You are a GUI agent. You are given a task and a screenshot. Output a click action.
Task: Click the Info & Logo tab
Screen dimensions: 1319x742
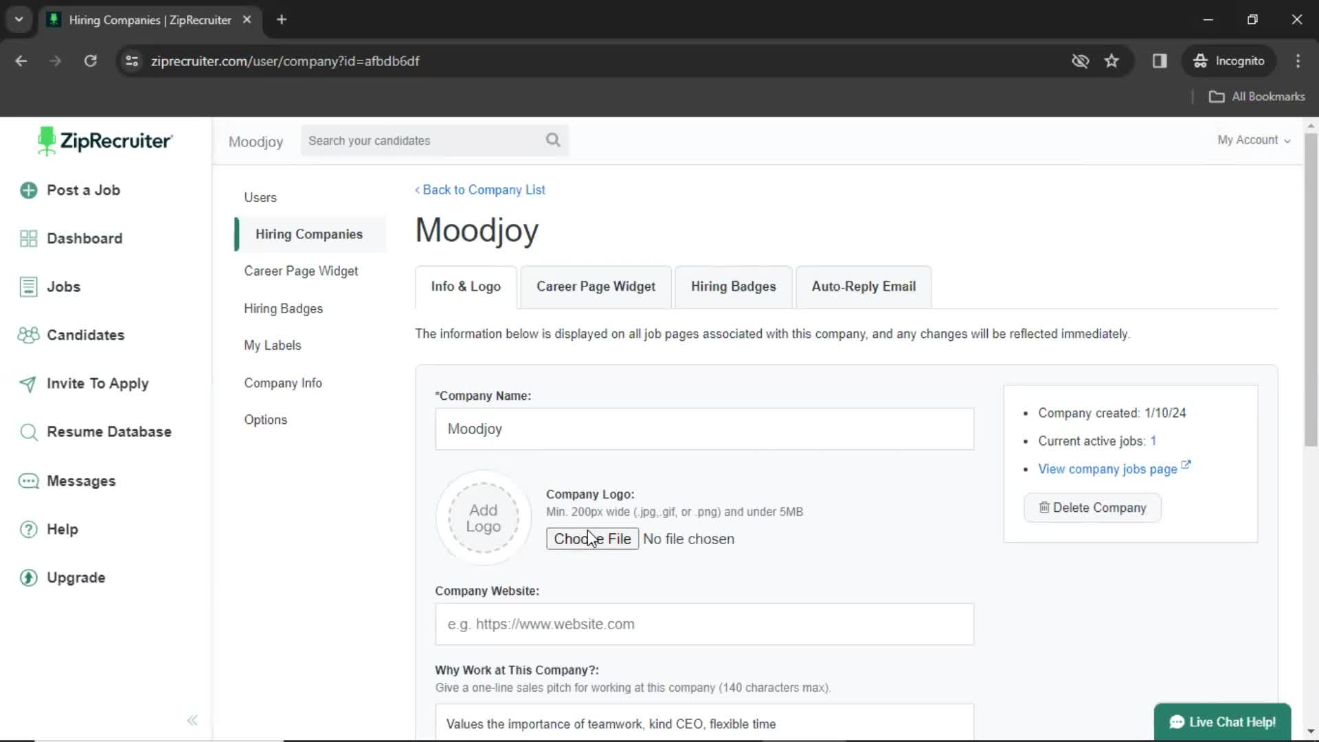point(464,286)
